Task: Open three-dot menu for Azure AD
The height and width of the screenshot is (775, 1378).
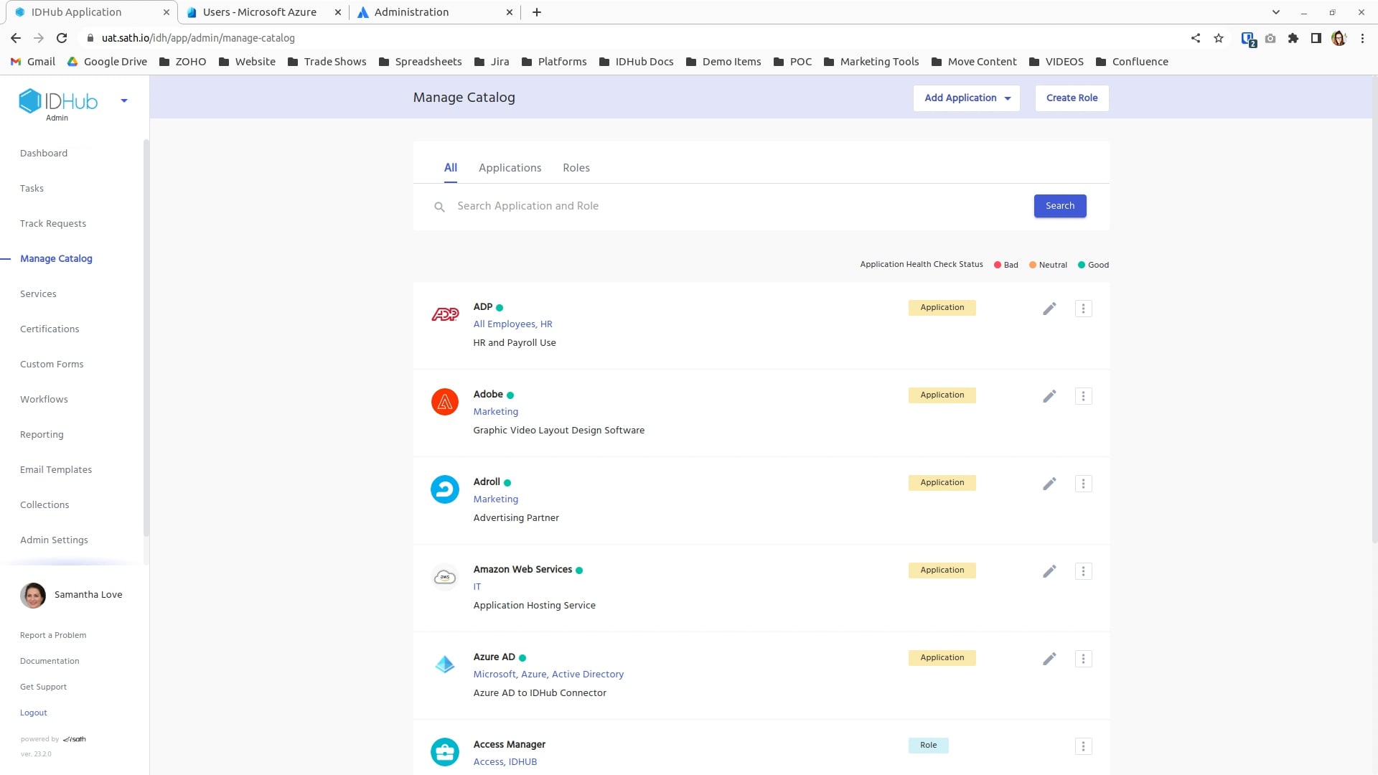Action: [1083, 659]
